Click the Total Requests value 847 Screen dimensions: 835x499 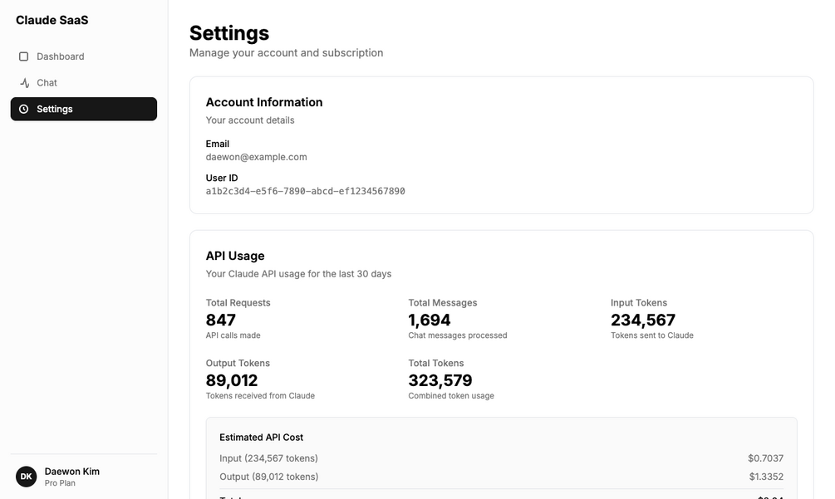click(221, 320)
